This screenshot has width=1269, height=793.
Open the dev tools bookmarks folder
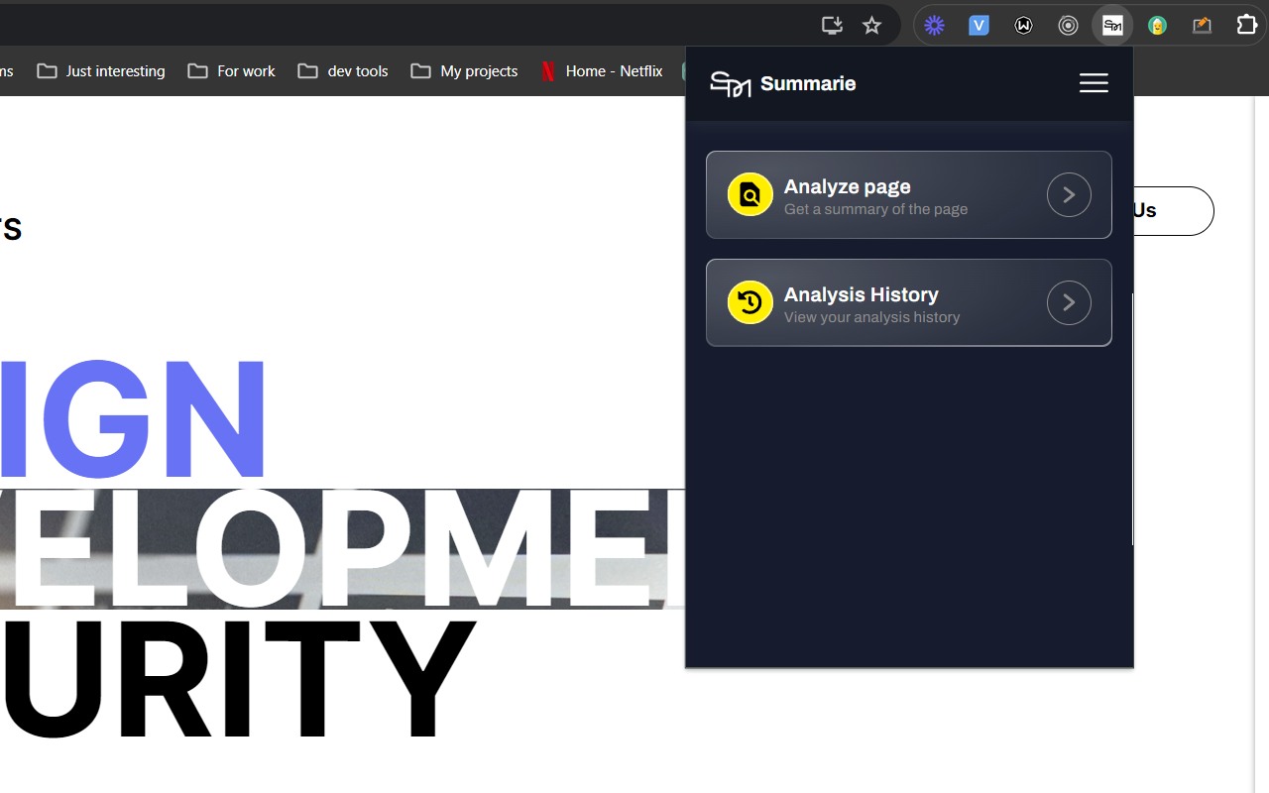pos(343,71)
